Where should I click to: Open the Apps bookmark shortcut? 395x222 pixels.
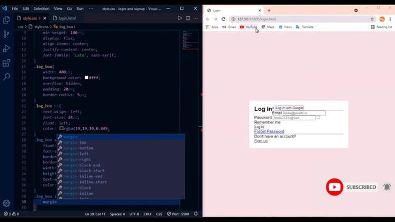(x=212, y=27)
